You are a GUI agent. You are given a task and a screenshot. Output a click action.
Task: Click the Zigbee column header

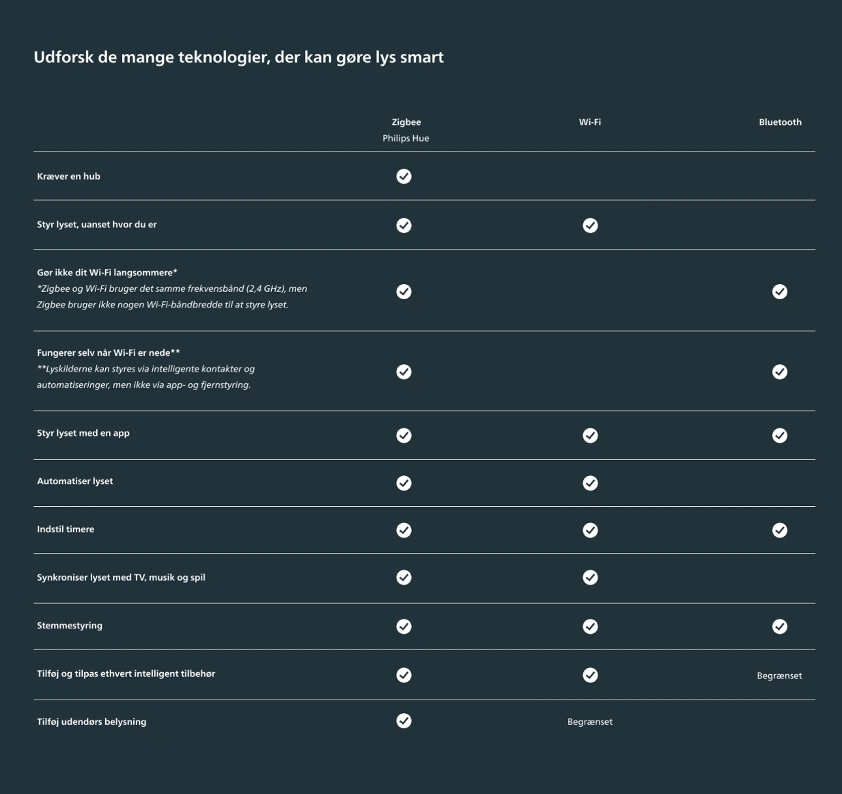point(406,122)
